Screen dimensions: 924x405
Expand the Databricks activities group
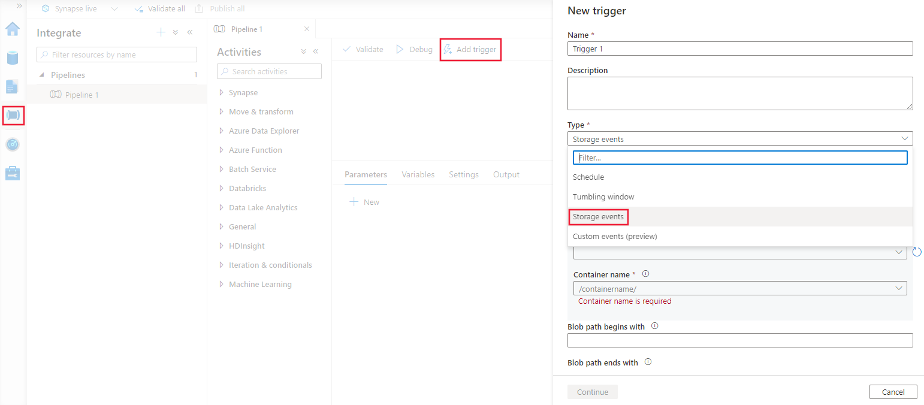247,188
